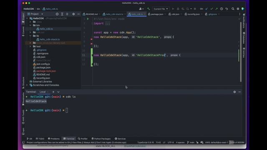The image size is (267, 150).
Task: Collapse the HelloCDK root folder
Action: [27, 18]
